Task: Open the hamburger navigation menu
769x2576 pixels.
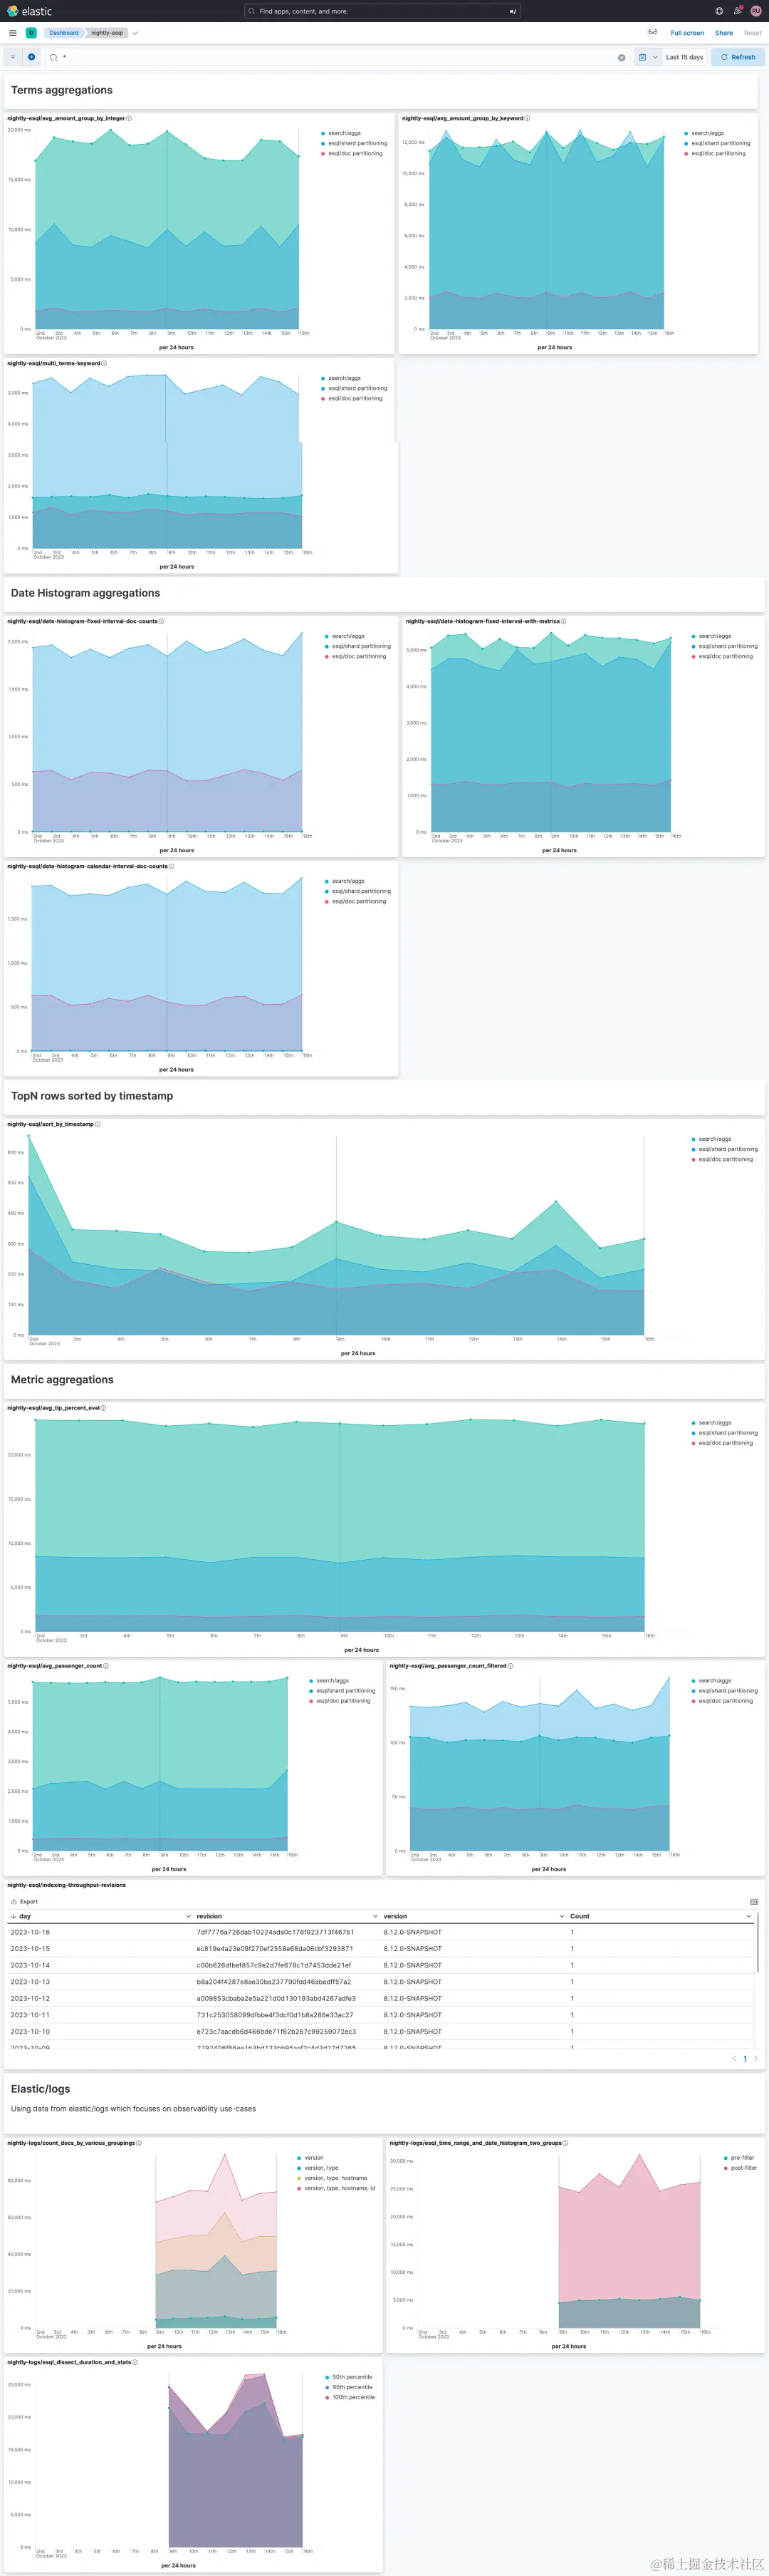Action: [13, 33]
